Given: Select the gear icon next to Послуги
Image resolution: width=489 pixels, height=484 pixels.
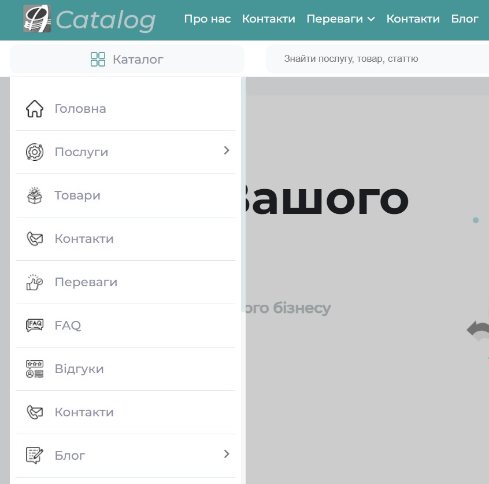Looking at the screenshot, I should [35, 152].
